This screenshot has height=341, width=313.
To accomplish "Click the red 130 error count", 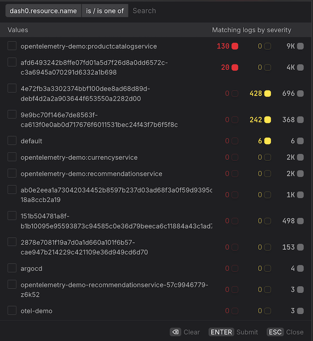I will (223, 46).
